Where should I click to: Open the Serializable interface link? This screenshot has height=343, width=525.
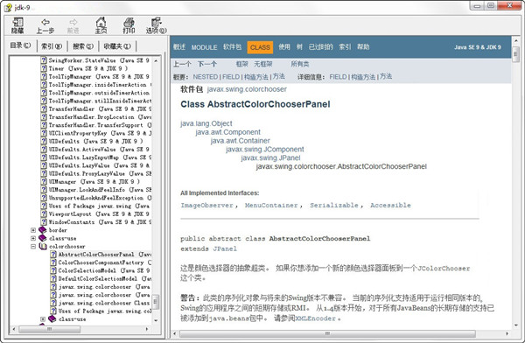point(334,206)
